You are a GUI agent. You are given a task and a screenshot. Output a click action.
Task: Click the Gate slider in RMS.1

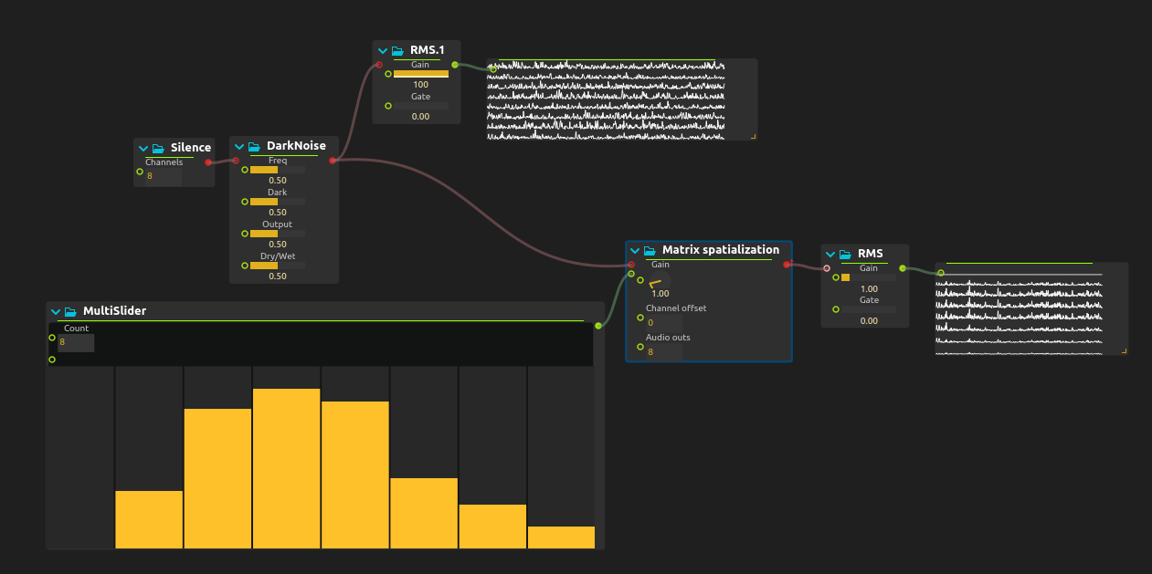[420, 106]
